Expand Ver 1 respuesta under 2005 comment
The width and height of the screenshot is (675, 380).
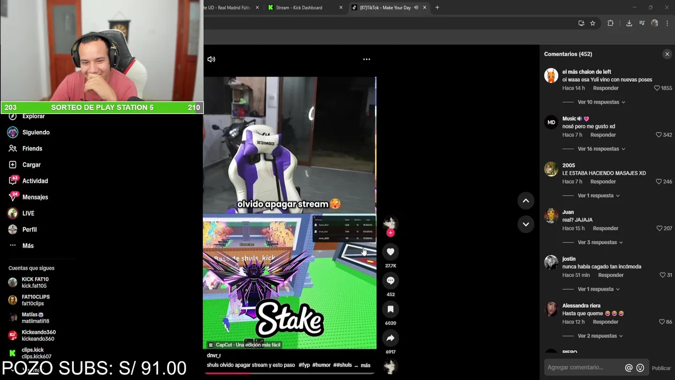(x=599, y=195)
